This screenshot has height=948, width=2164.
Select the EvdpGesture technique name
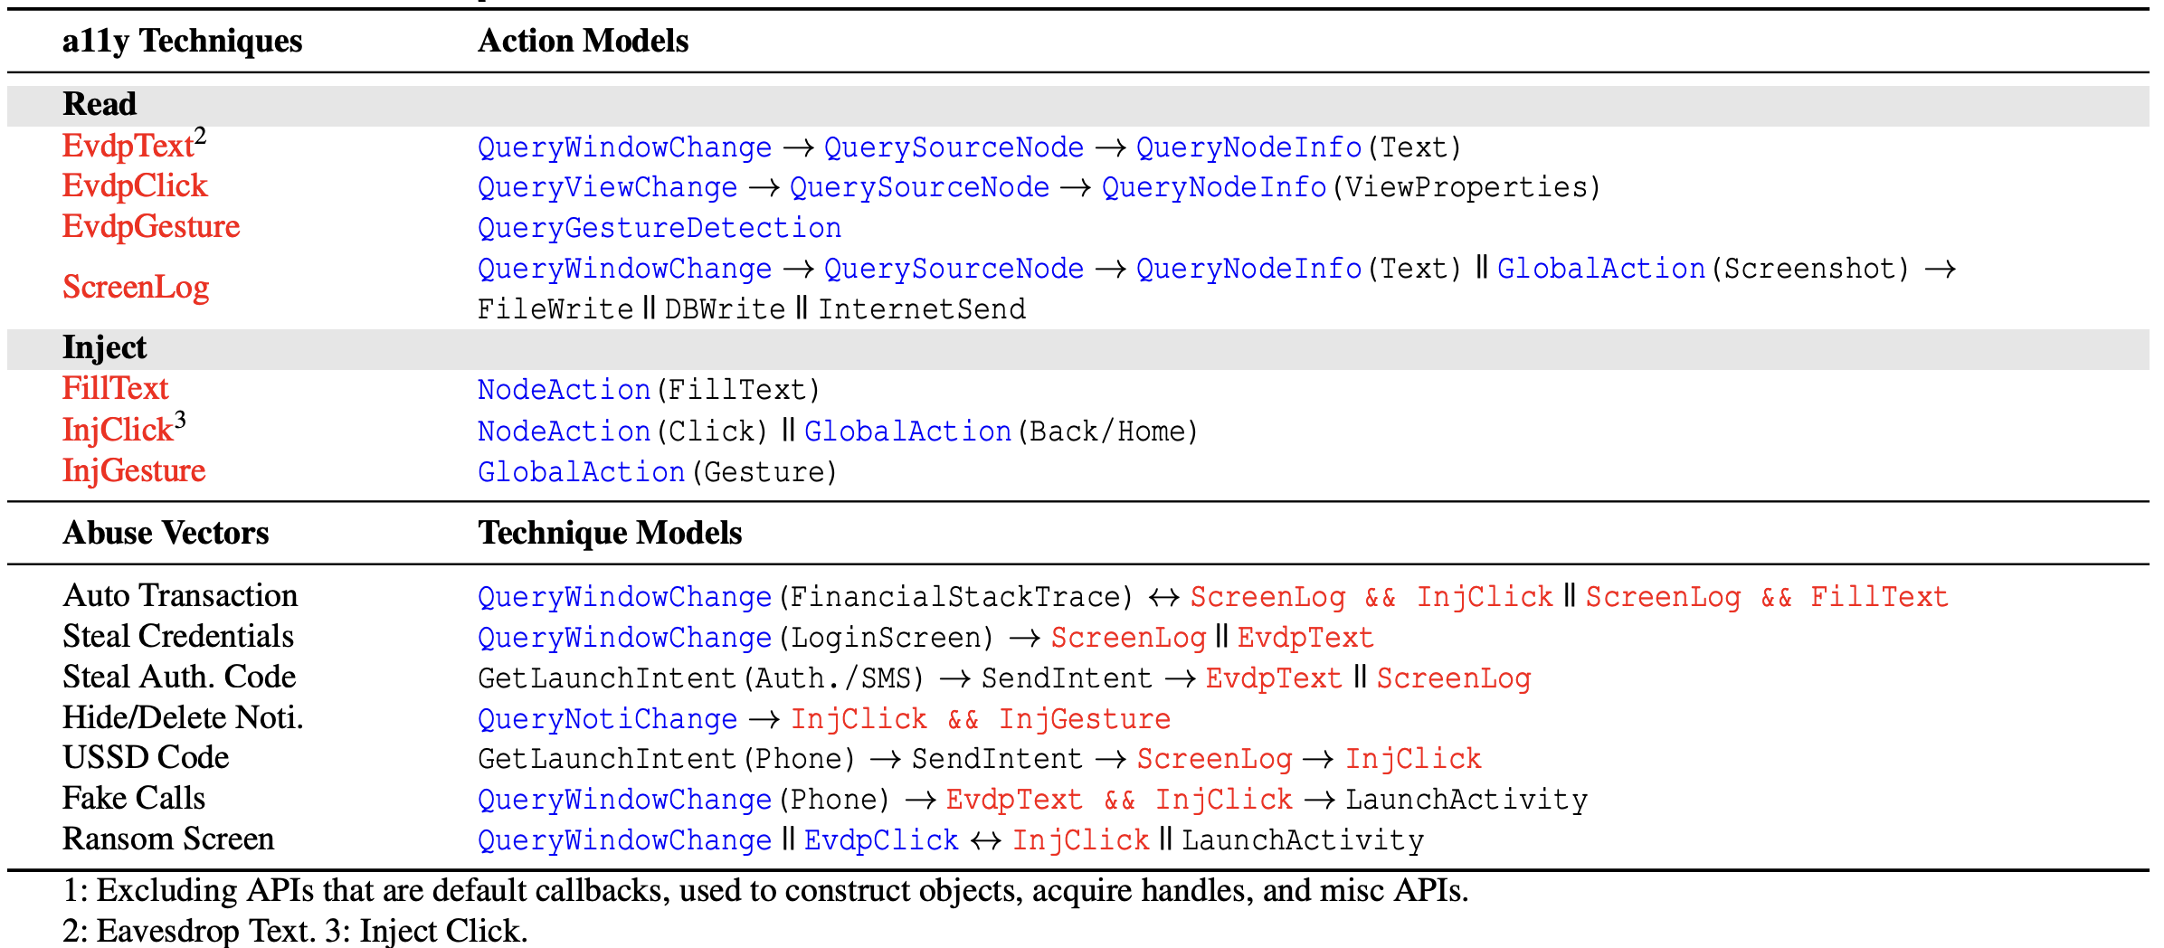[151, 227]
